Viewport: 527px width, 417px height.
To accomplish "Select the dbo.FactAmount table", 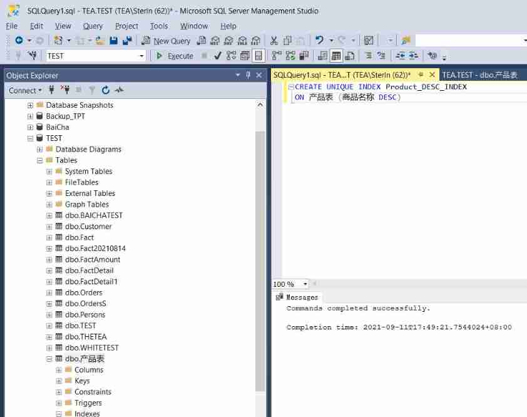I will [93, 260].
